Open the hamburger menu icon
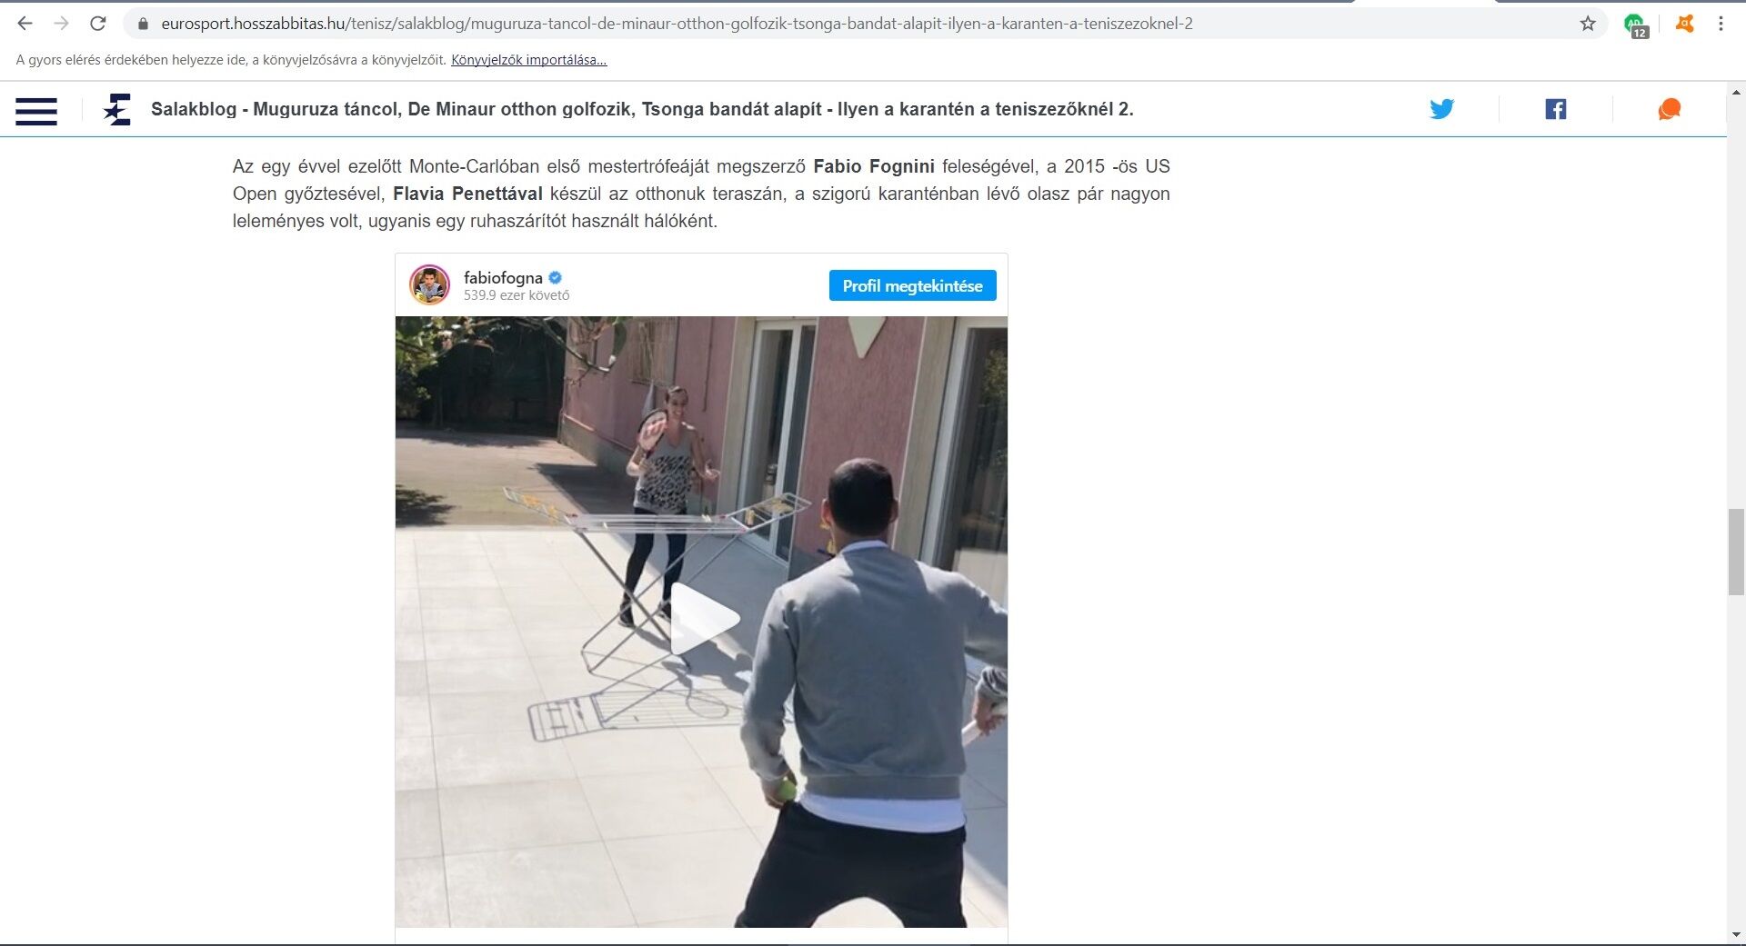 tap(36, 111)
